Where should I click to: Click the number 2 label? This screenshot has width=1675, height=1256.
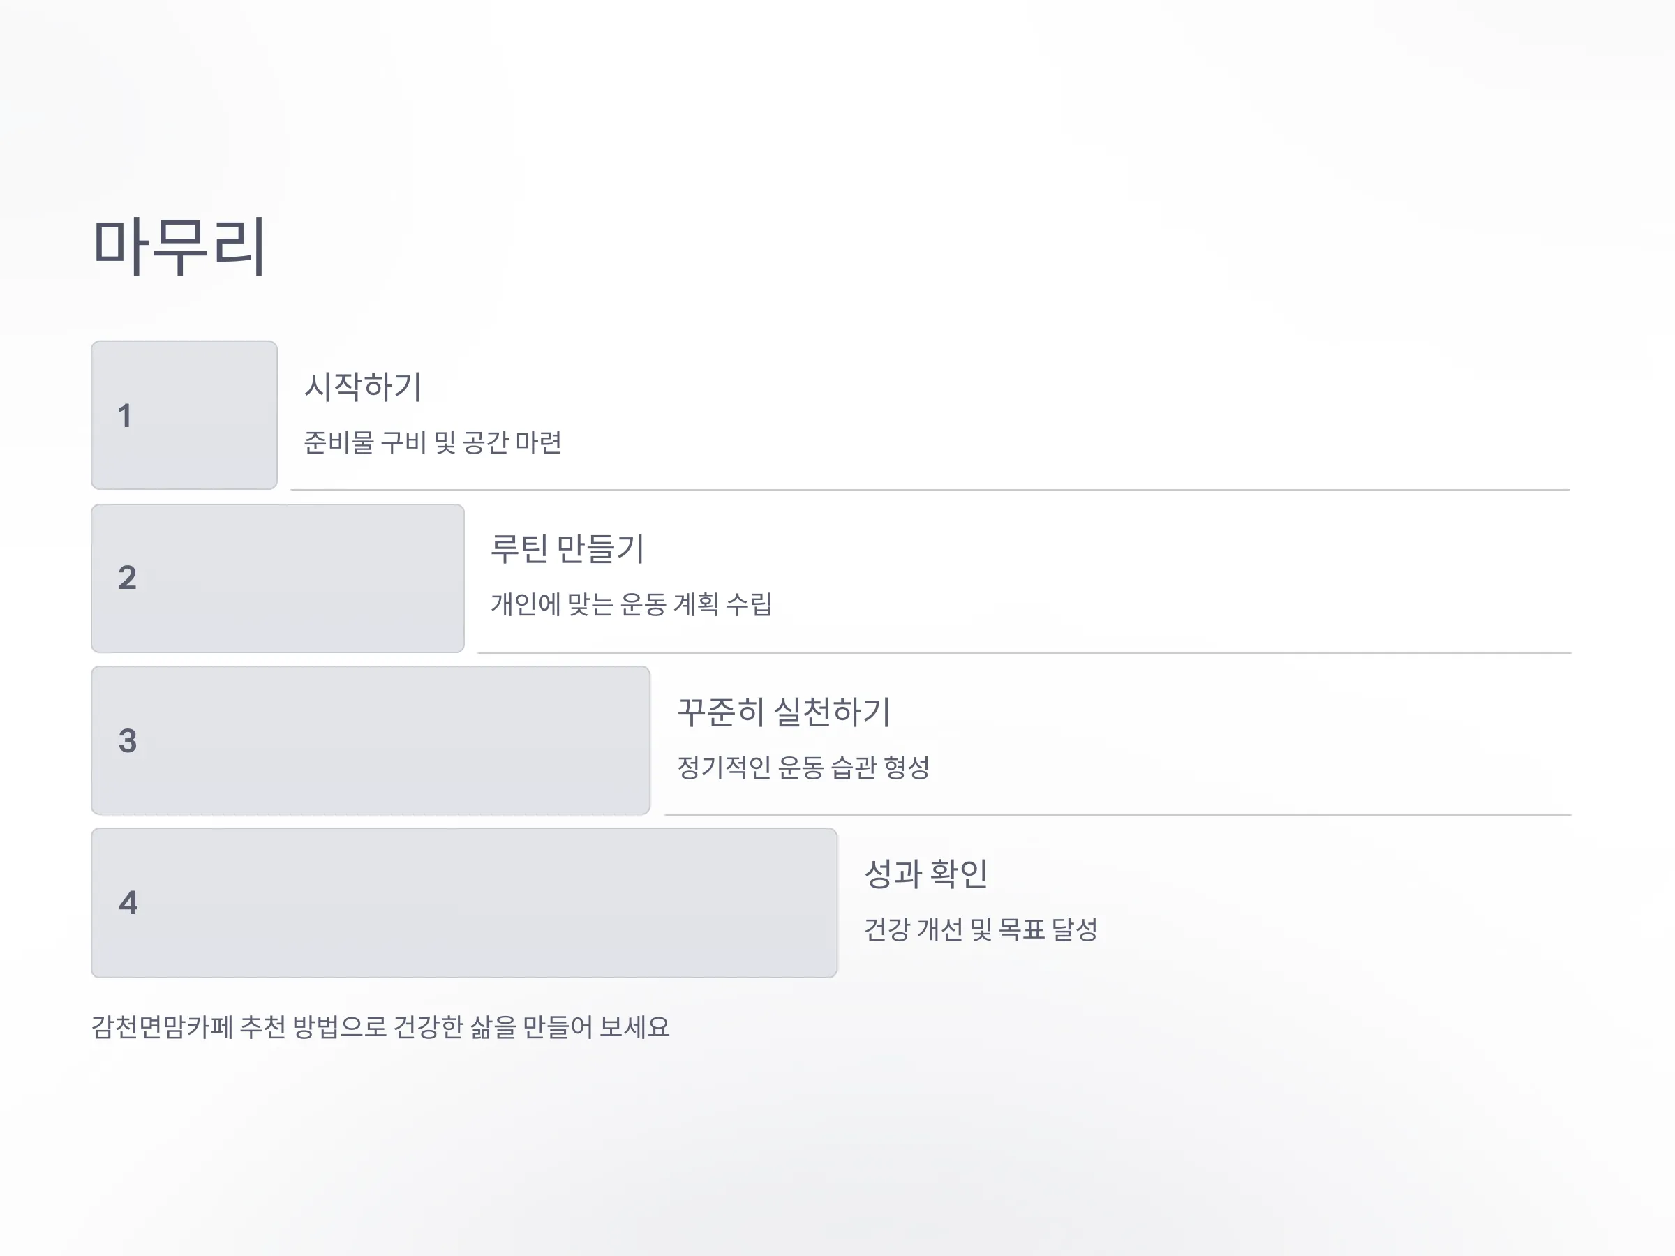pyautogui.click(x=127, y=578)
